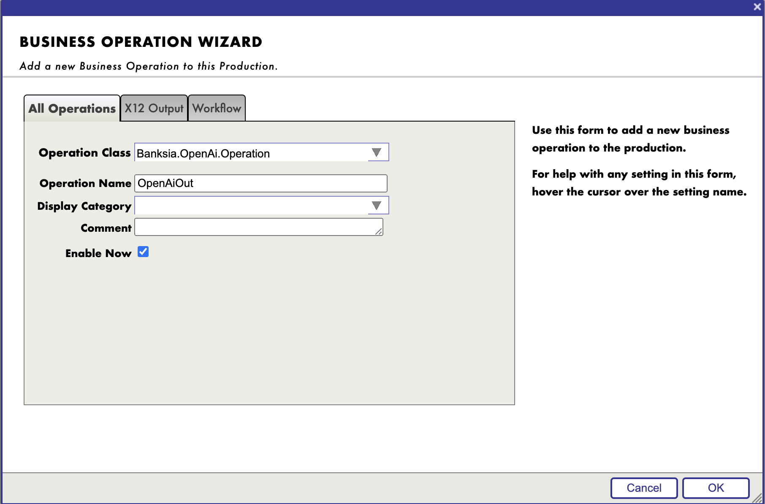765x504 pixels.
Task: Click the dialog corner resize grip
Action: (x=758, y=499)
